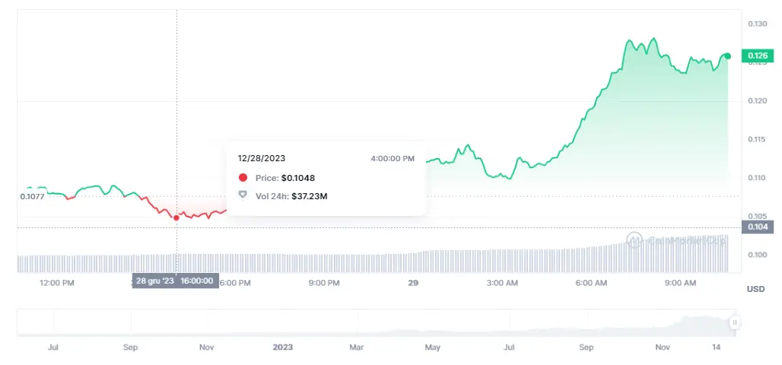
Task: Click the gray 0.104 price tag
Action: tap(758, 227)
